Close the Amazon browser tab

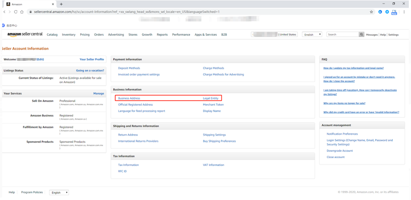(x=53, y=4)
